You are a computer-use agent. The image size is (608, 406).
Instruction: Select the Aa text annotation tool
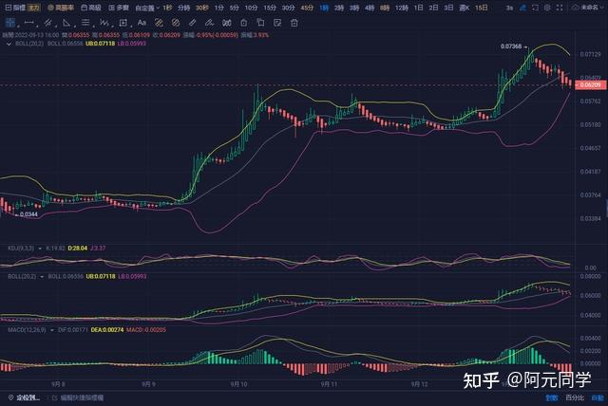(x=142, y=23)
